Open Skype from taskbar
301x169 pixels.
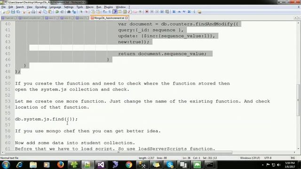[170, 165]
